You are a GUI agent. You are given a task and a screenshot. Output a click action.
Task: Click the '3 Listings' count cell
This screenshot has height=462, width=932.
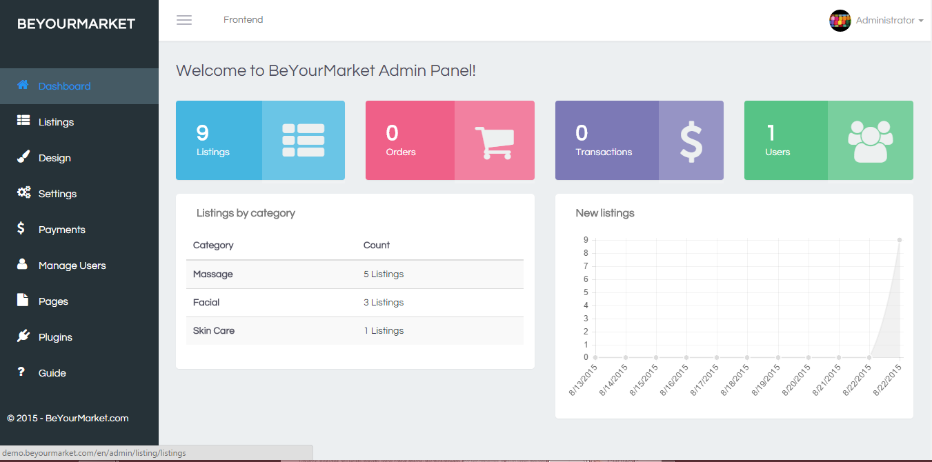click(x=384, y=303)
